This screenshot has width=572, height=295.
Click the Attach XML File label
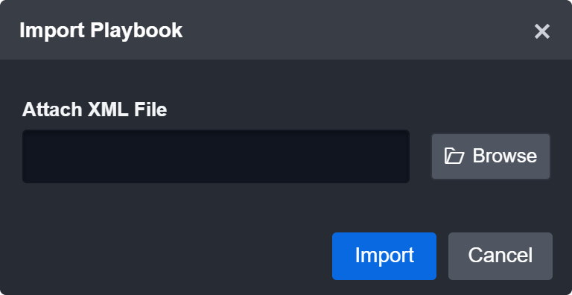(x=95, y=110)
